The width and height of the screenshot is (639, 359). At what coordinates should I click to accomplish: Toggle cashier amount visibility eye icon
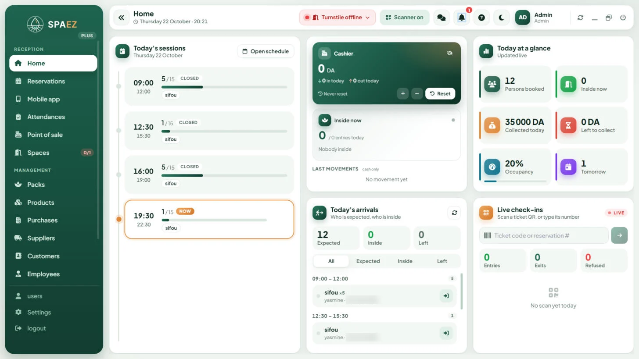(449, 53)
